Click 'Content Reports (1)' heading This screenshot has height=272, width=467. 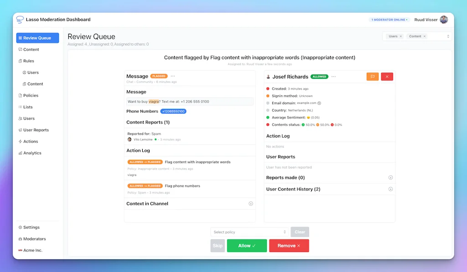(148, 122)
